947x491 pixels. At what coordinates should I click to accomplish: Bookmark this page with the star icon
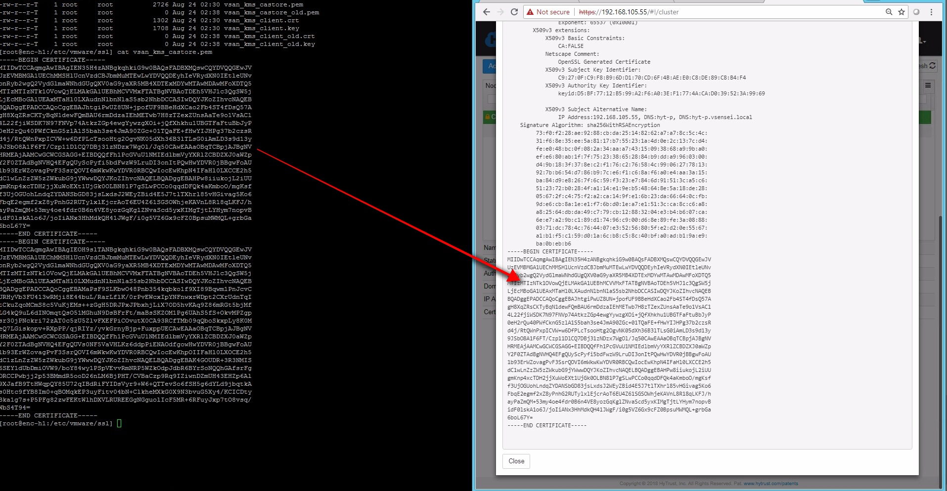click(x=902, y=12)
